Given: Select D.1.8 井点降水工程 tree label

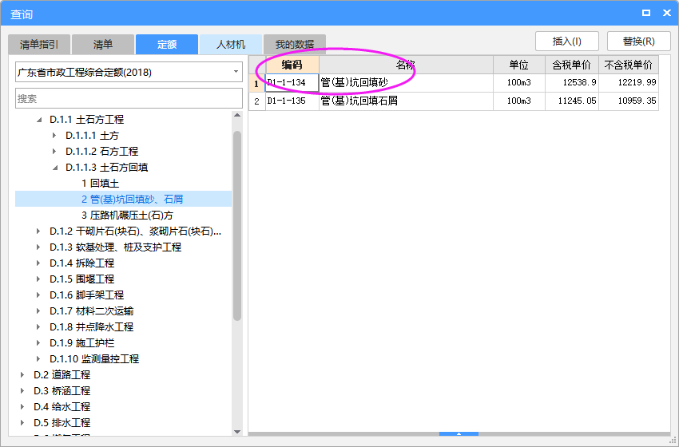Looking at the screenshot, I should point(91,326).
